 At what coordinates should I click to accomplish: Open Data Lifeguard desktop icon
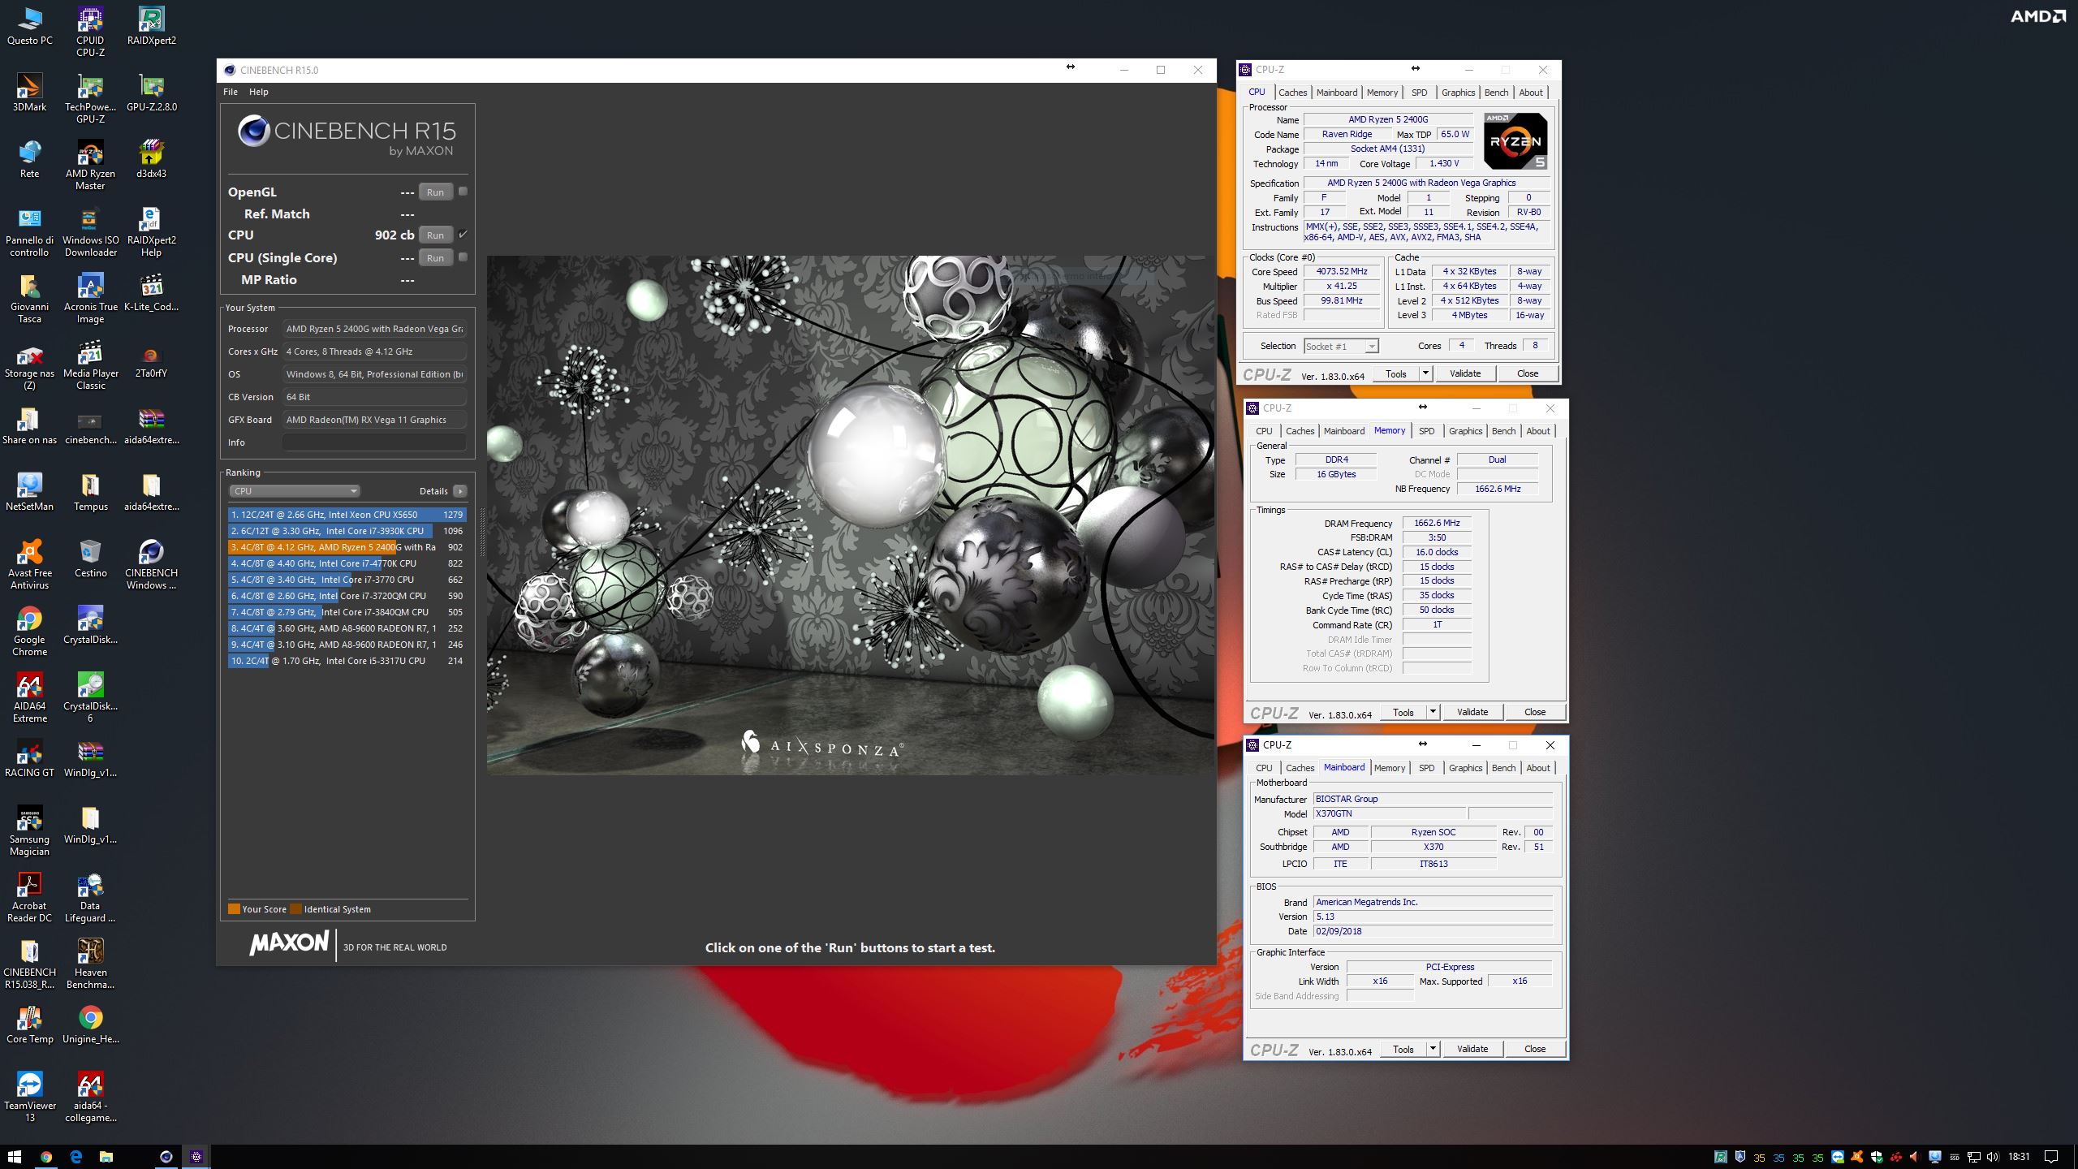click(90, 897)
